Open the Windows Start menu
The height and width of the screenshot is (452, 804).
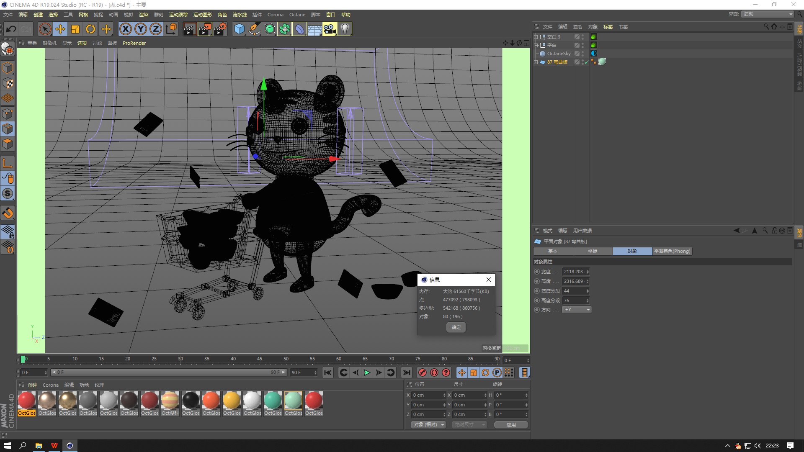[7, 446]
